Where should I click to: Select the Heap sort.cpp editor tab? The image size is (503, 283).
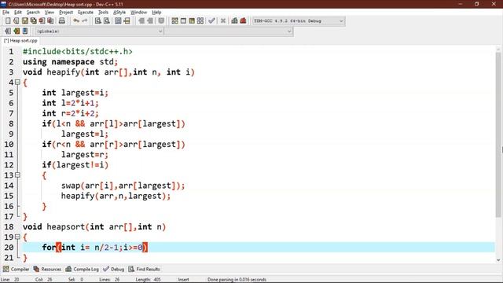click(20, 41)
